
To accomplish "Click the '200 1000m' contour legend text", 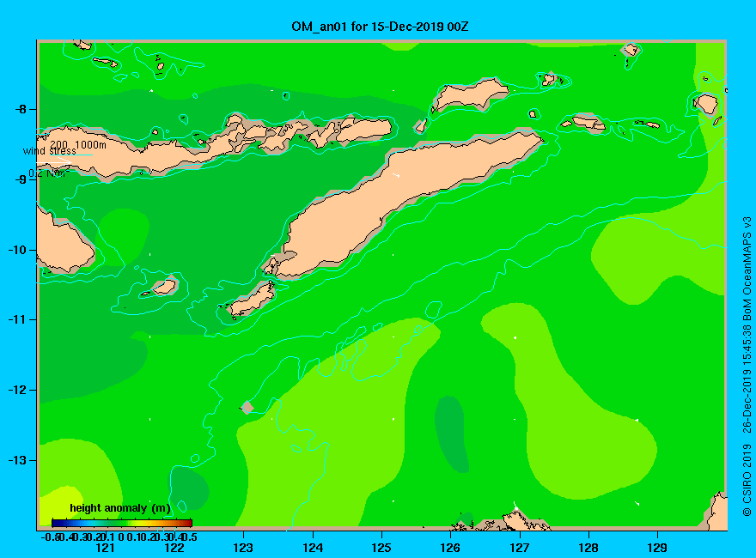I will 78,144.
